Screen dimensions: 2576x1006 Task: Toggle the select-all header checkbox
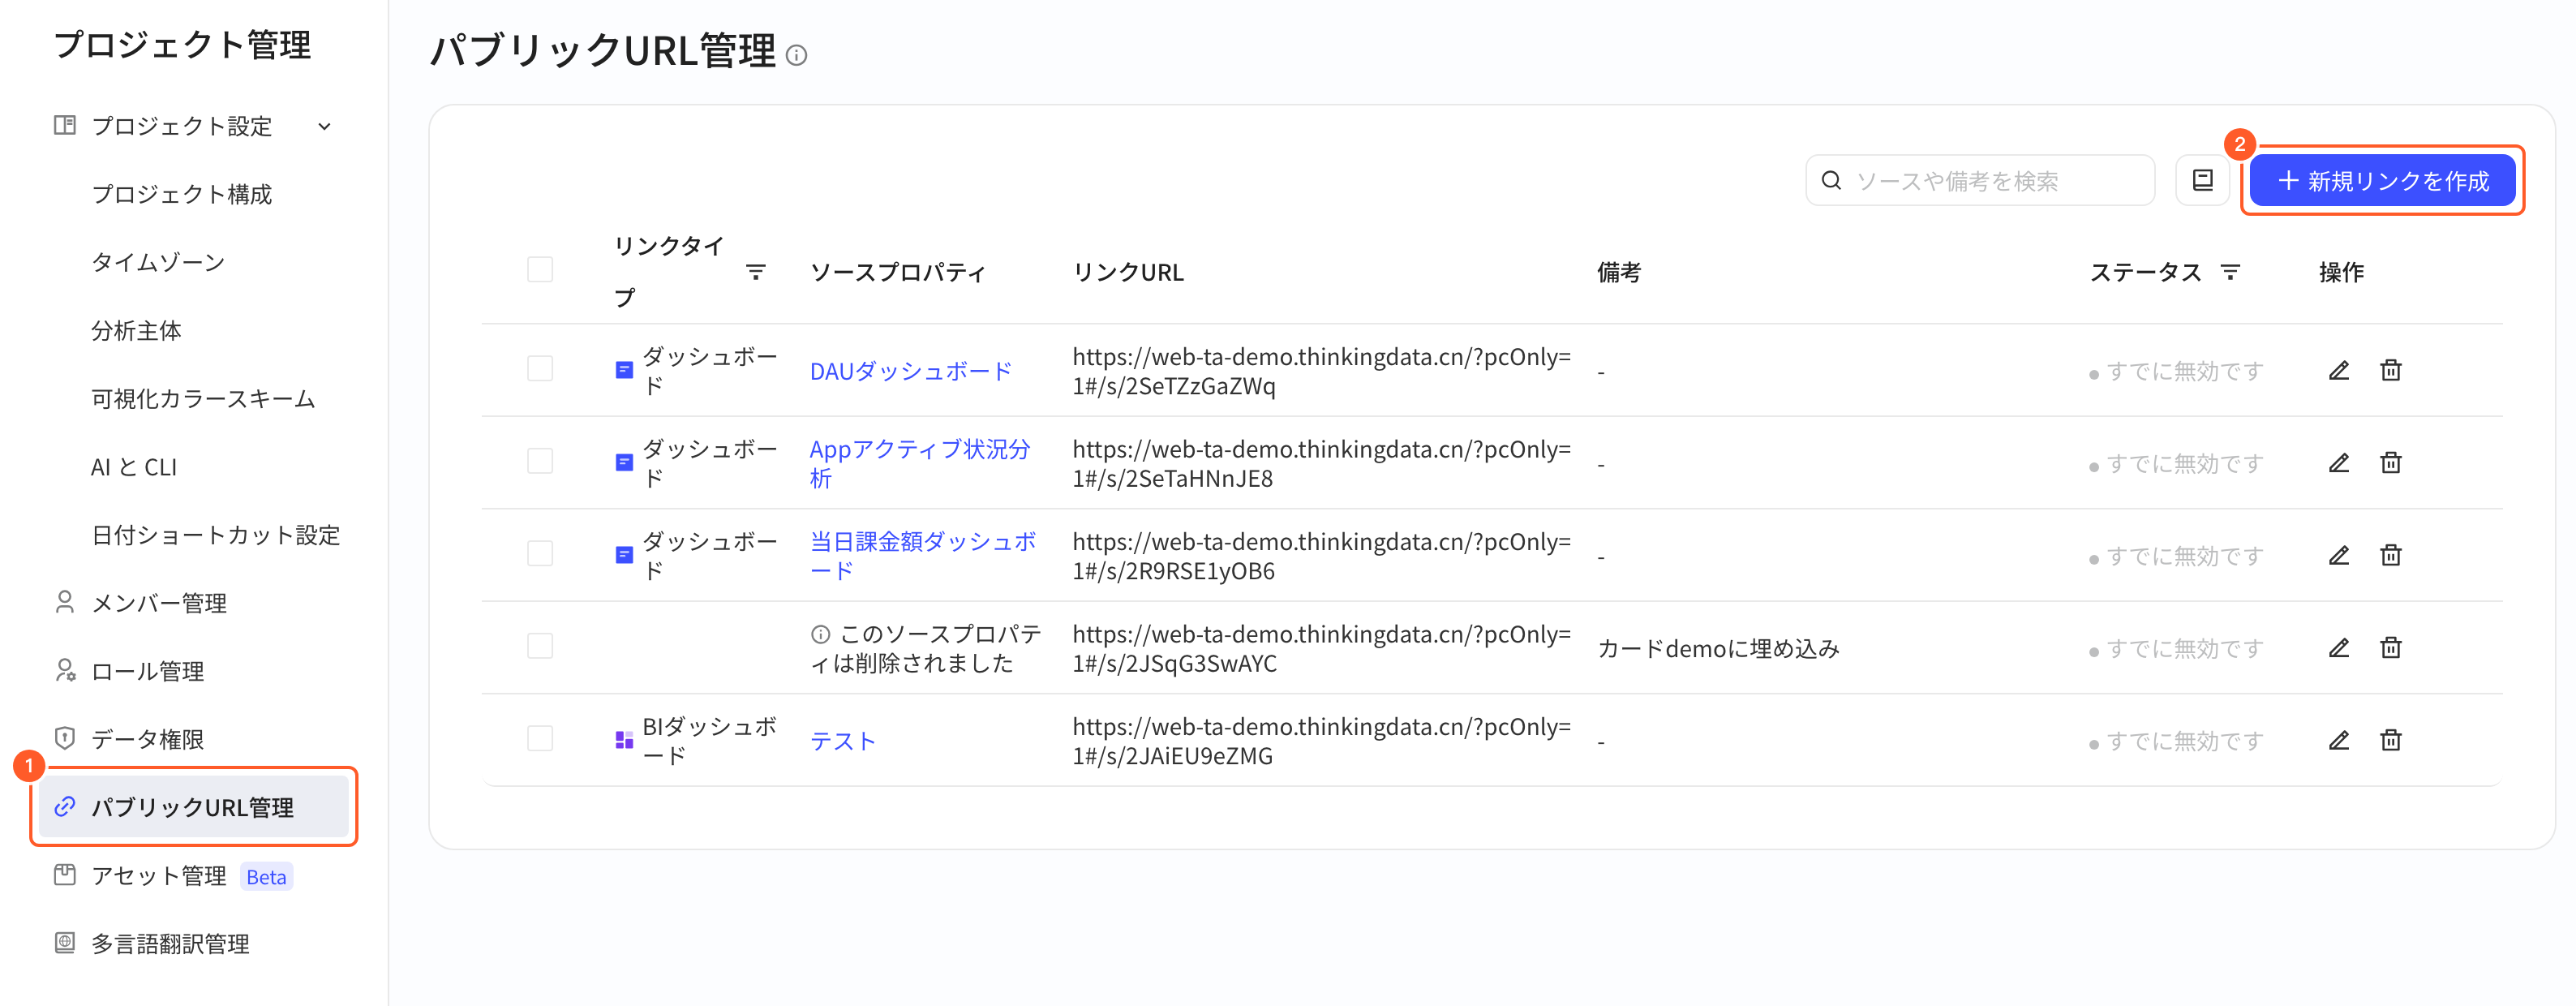pyautogui.click(x=540, y=270)
